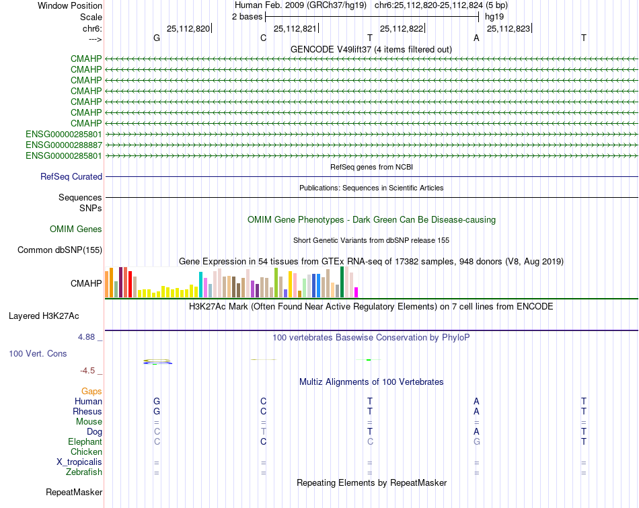This screenshot has width=639, height=508.
Task: Click the hg19 label beside scale bar
Action: pos(494,17)
